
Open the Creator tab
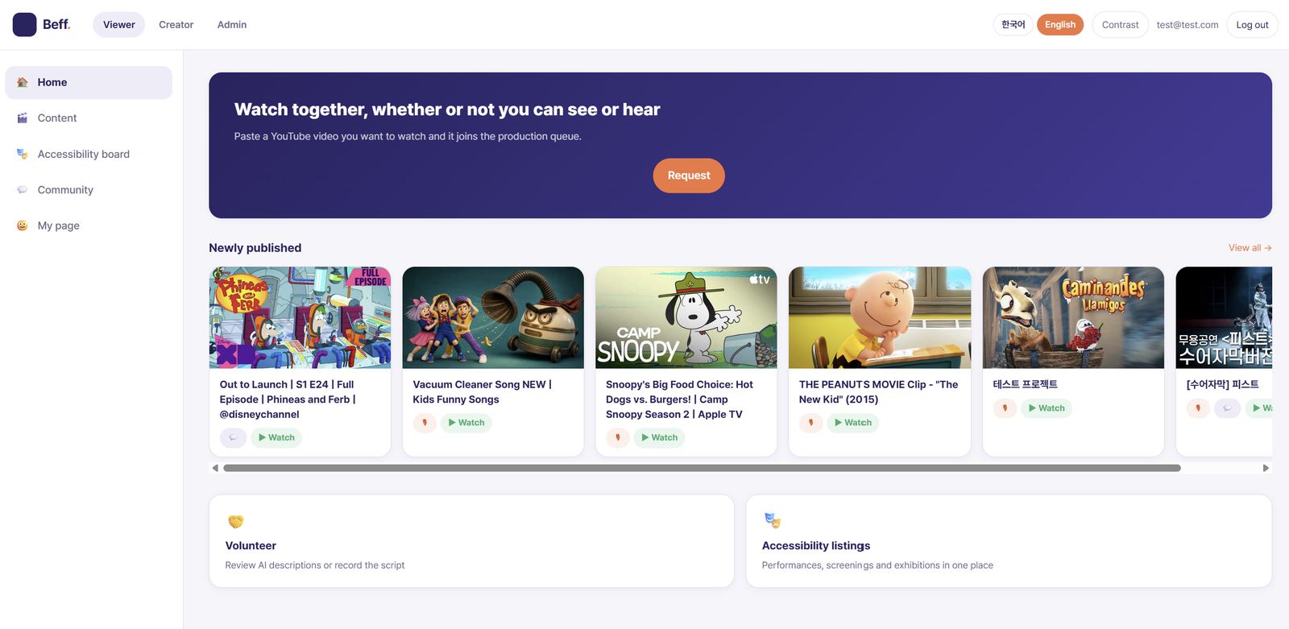pos(176,25)
